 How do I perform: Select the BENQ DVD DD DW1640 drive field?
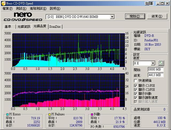(80, 17)
